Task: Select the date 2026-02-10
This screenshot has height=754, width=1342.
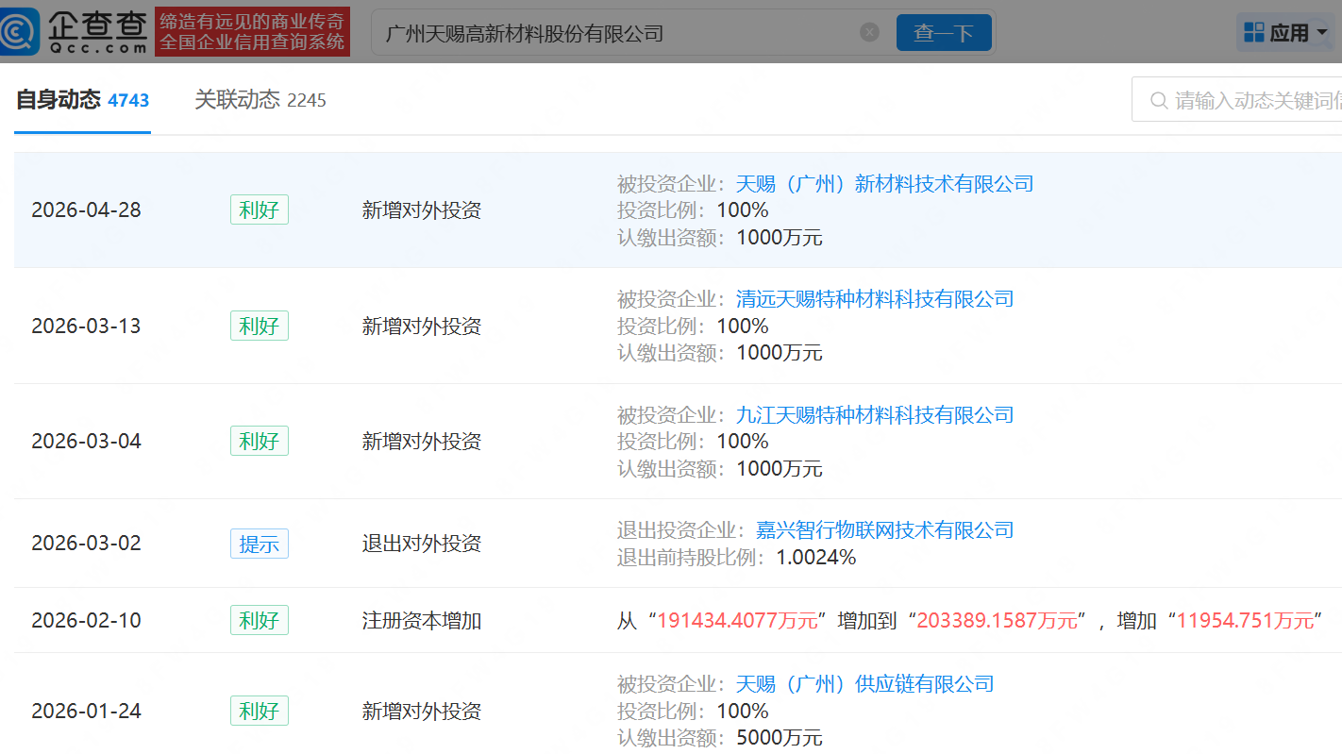Action: [x=86, y=620]
